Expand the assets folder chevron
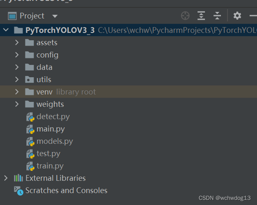The width and height of the screenshot is (257, 205). [17, 43]
